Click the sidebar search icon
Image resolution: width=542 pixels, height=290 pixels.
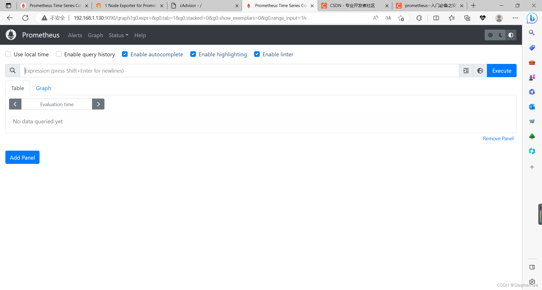tap(532, 33)
